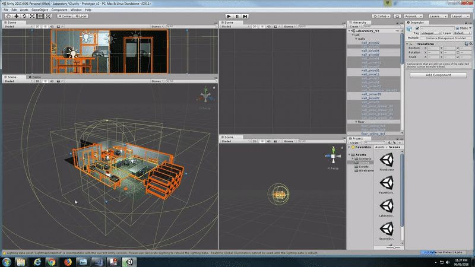This screenshot has width=475, height=267.
Task: Select the Scale tool
Action: [32, 16]
